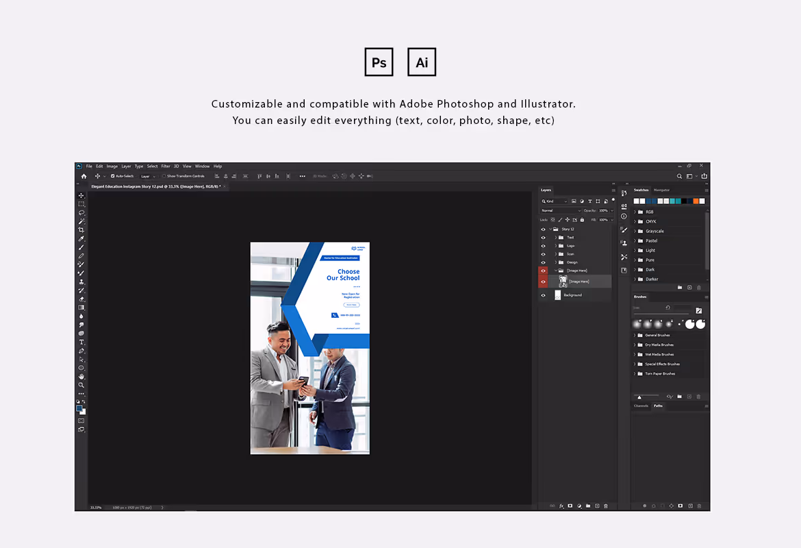801x548 pixels.
Task: Filter for pixel layers icon
Action: tap(574, 201)
